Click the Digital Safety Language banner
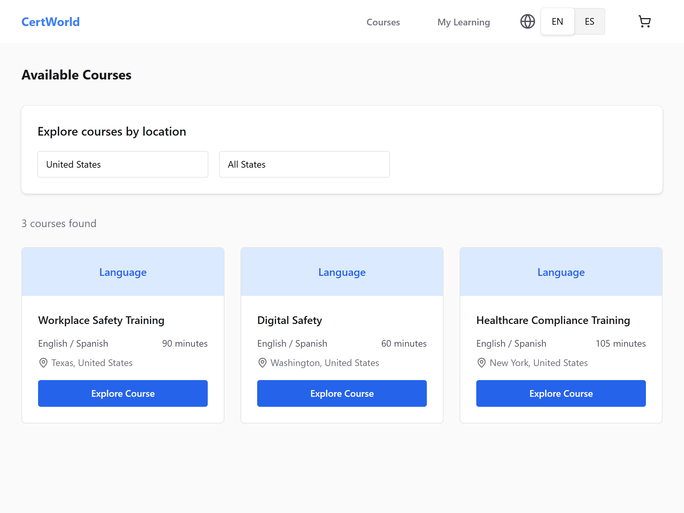 click(x=342, y=272)
